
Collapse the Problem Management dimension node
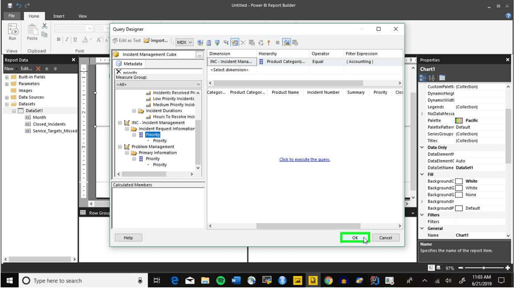coord(120,147)
